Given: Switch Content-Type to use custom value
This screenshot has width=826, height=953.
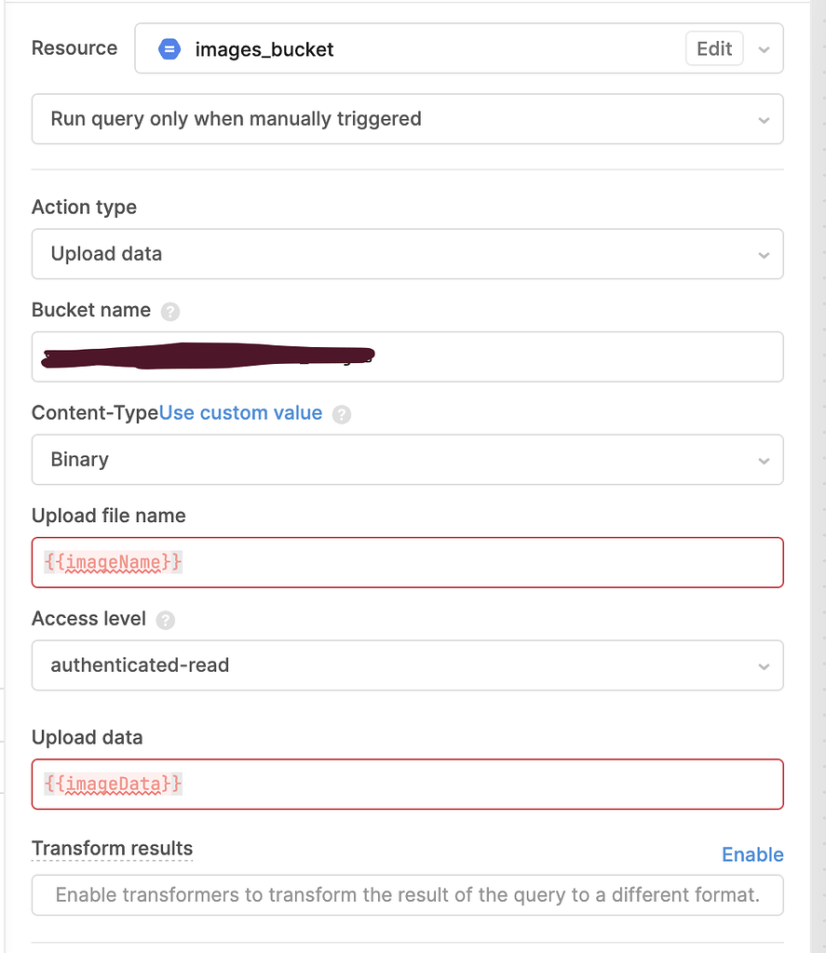Looking at the screenshot, I should coord(241,412).
